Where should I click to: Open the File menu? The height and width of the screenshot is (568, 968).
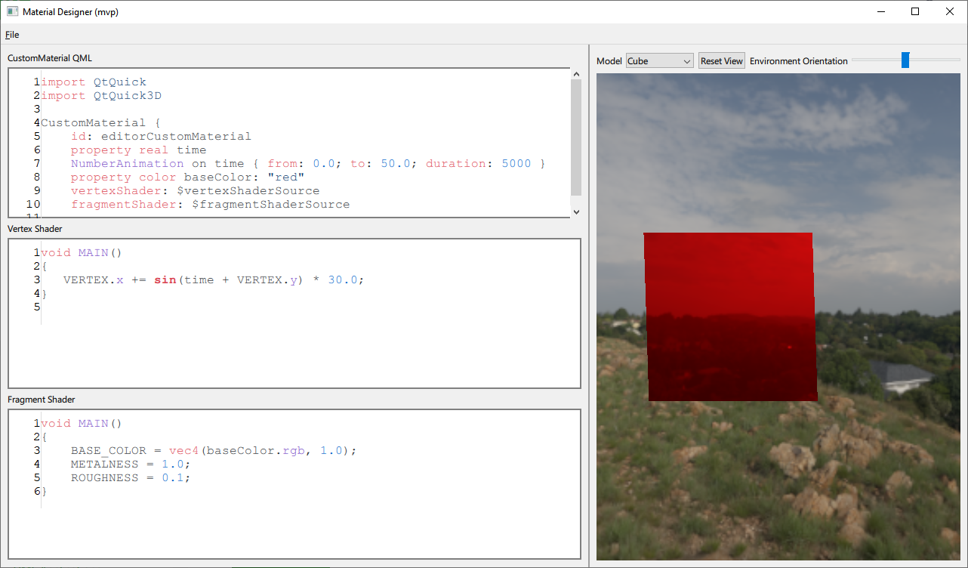(12, 35)
